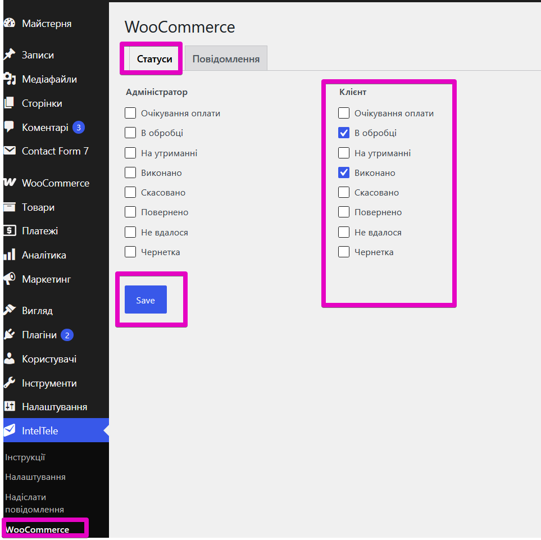
Task: Tick Клієнт Не вдалося checkbox
Action: pyautogui.click(x=344, y=232)
